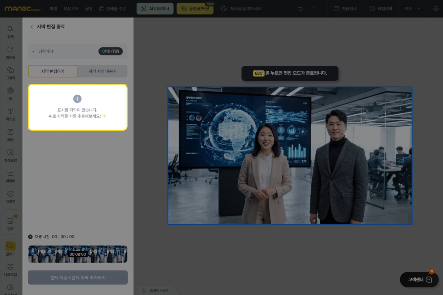
Task: Click the undo arrow in top bar
Action: [x=300, y=9]
